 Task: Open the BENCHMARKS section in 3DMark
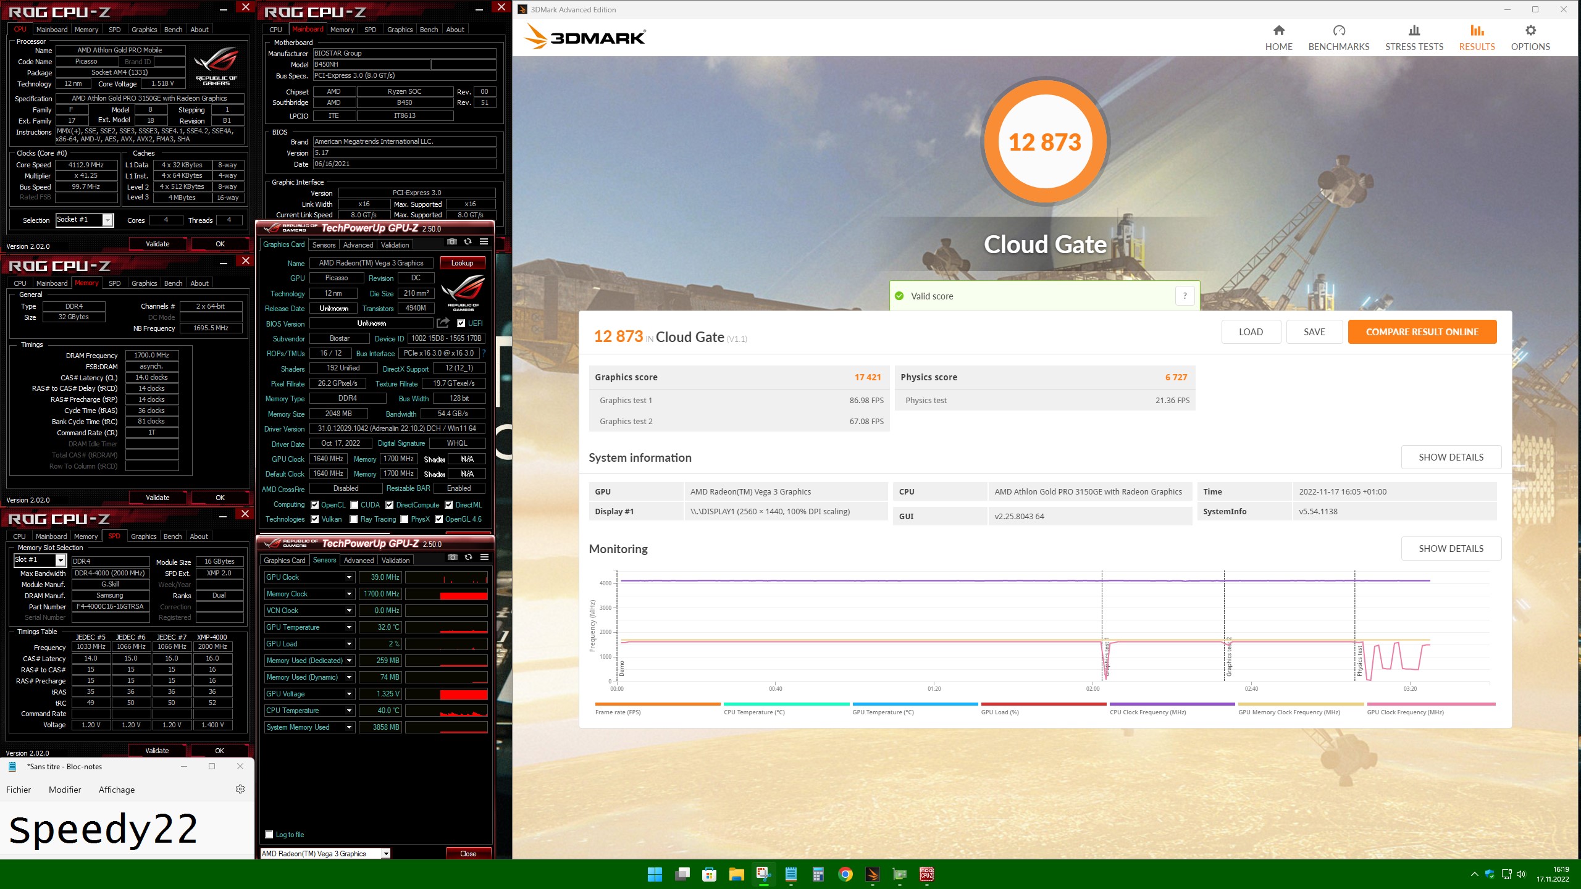(x=1338, y=38)
